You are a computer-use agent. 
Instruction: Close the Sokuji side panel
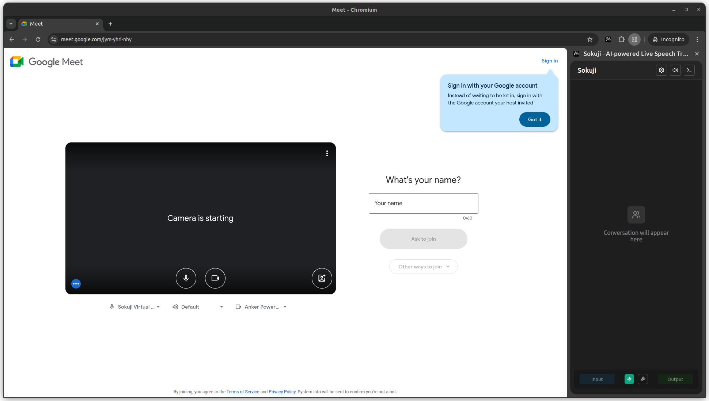click(x=697, y=54)
